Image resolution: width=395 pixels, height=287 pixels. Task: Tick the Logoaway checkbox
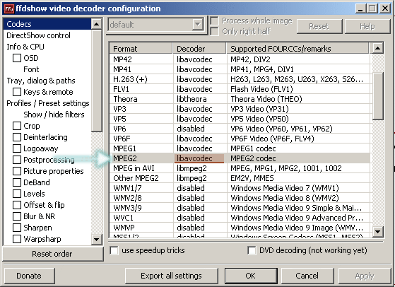click(x=17, y=148)
